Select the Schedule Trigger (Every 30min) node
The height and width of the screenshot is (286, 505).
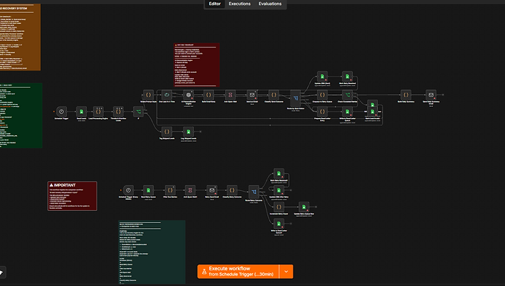tap(128, 190)
